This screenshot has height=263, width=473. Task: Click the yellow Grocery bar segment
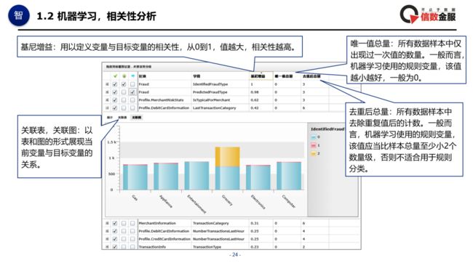pyautogui.click(x=228, y=157)
